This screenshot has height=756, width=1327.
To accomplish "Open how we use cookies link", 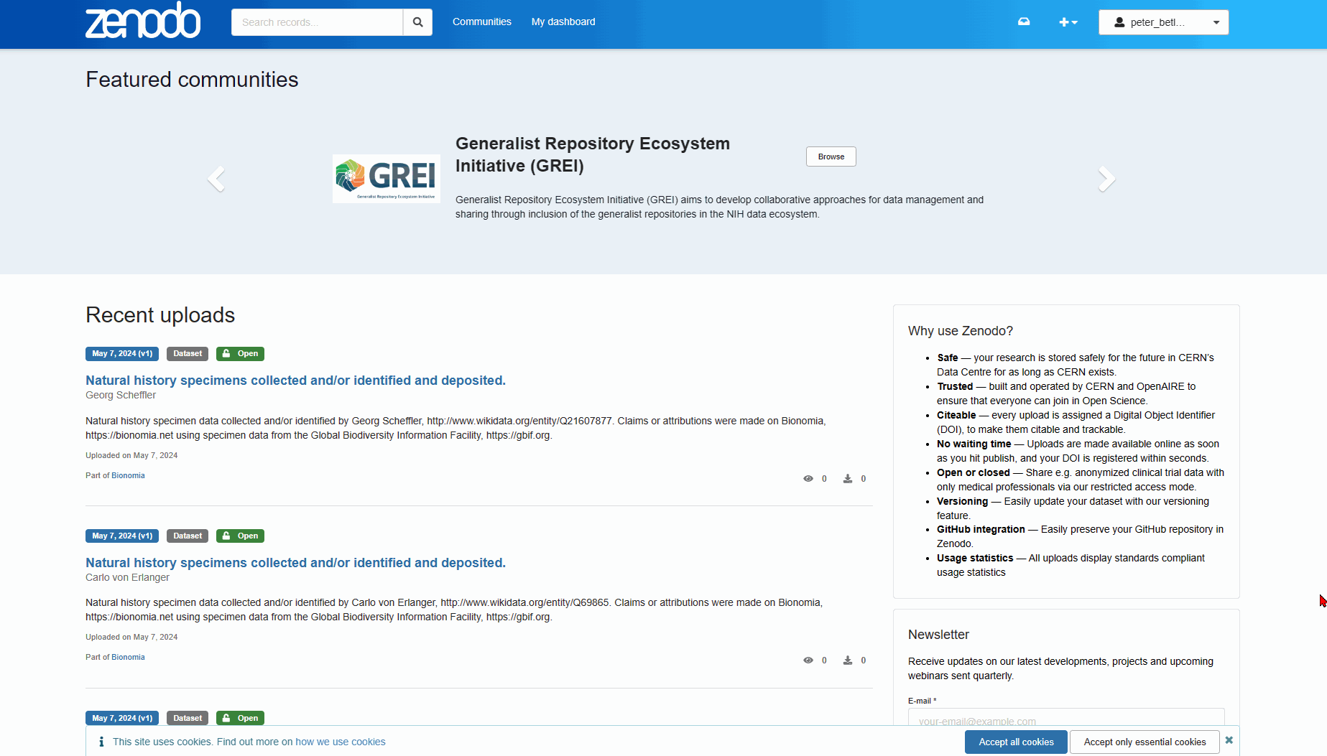I will 341,742.
